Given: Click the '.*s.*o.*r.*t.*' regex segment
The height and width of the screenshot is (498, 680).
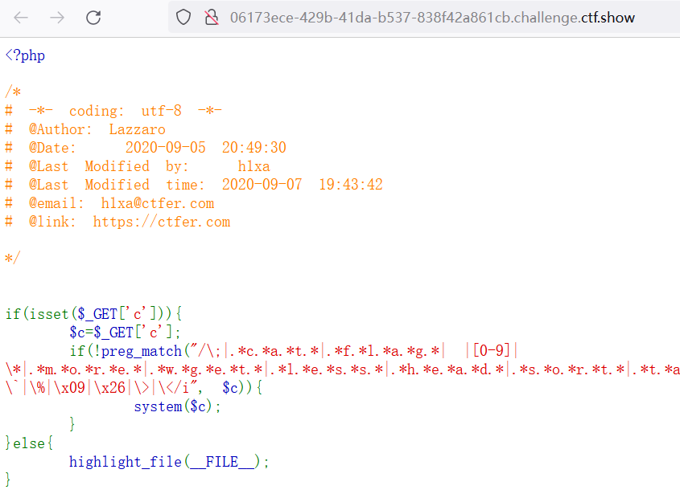Looking at the screenshot, I should click(x=567, y=369).
